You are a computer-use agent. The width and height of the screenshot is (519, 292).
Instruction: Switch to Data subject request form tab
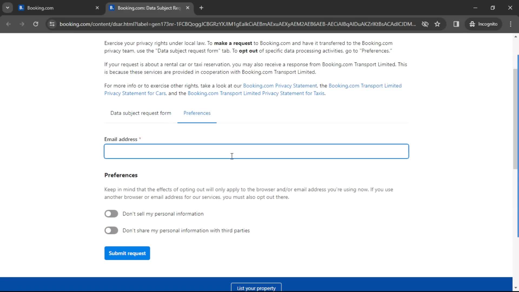(x=141, y=113)
